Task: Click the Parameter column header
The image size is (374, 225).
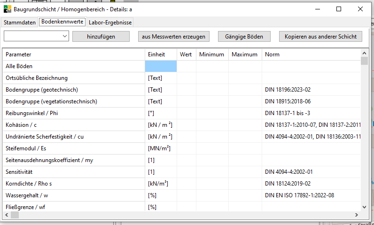Action: point(73,54)
